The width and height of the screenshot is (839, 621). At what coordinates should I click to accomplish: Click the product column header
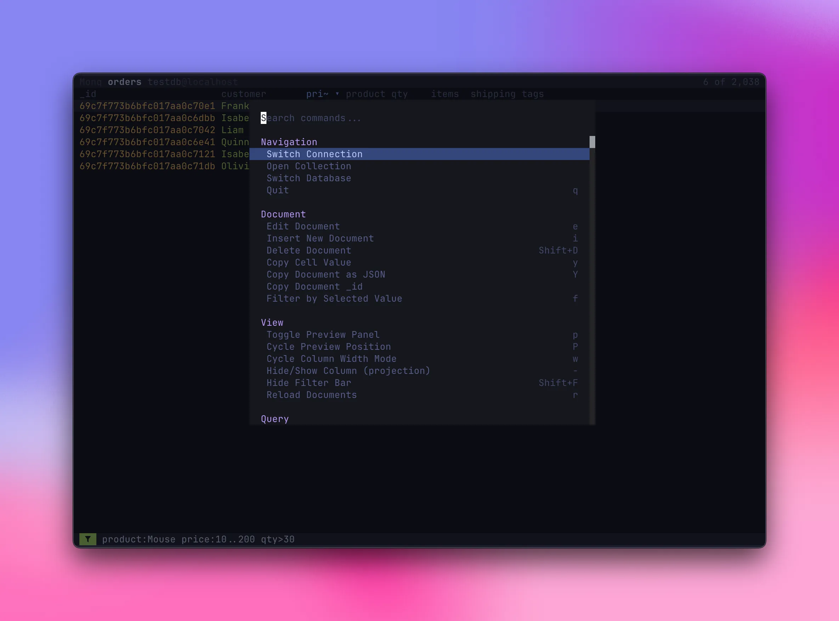point(365,94)
